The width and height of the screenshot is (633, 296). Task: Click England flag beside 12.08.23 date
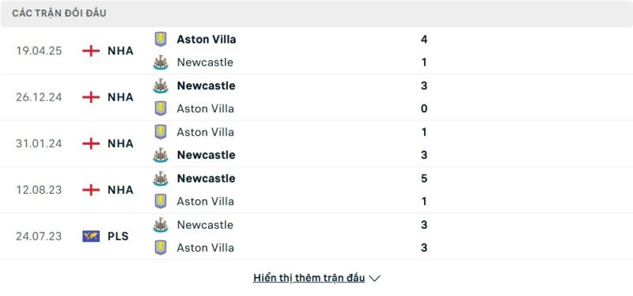(x=91, y=190)
